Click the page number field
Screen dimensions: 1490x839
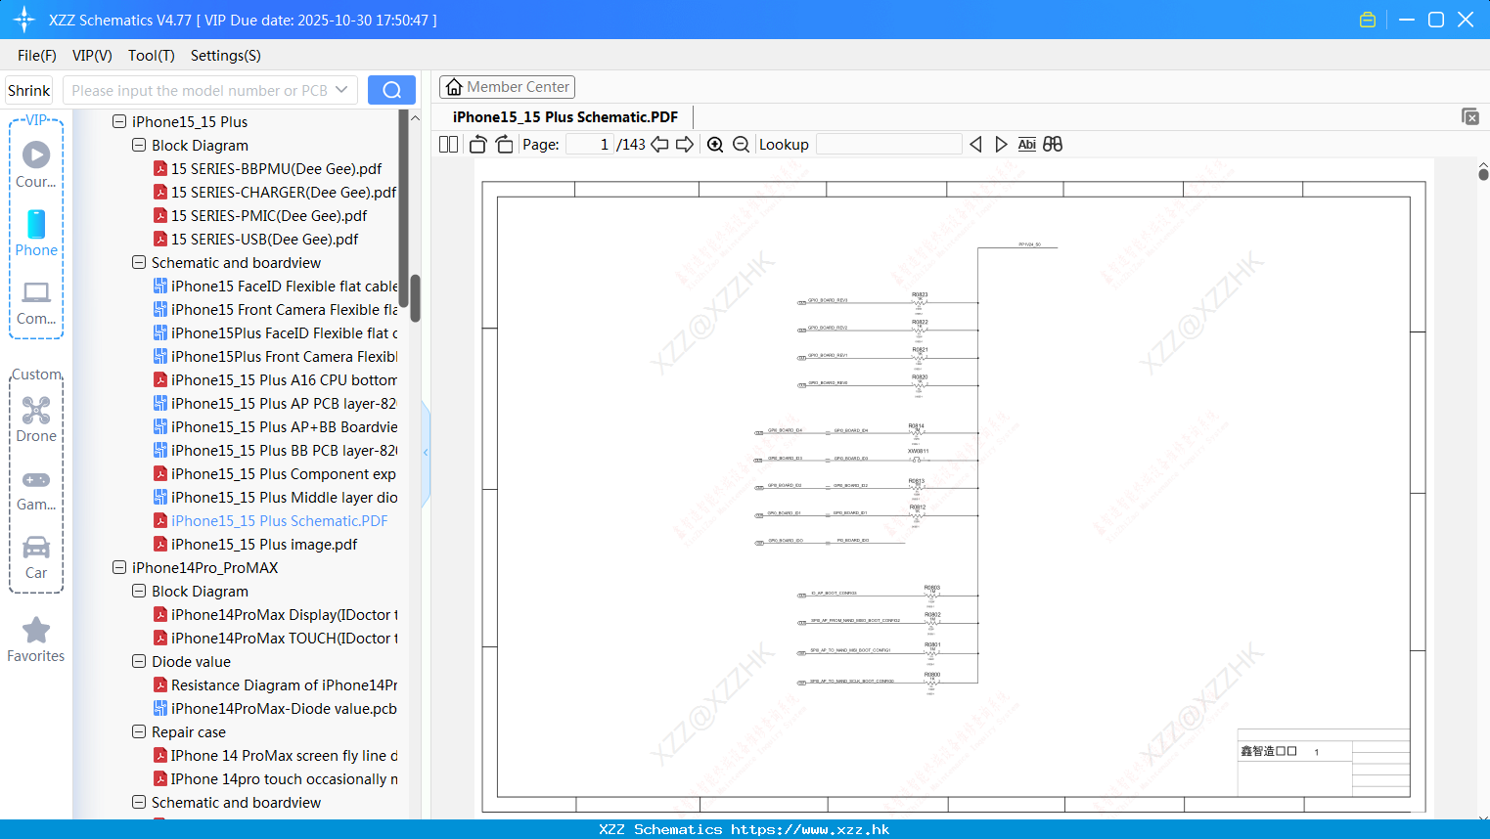point(590,144)
